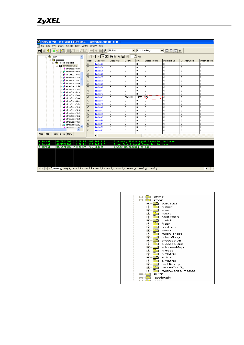Open the Tools menu

(x=77, y=46)
